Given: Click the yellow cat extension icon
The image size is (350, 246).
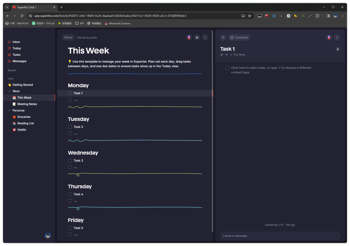Looking at the screenshot, I should [296, 16].
